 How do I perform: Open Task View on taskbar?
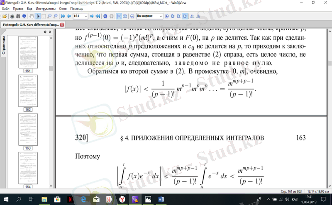[31, 199]
